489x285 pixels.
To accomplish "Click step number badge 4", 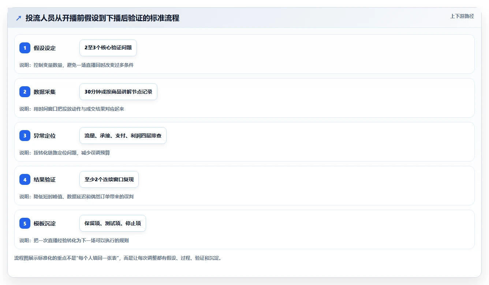I will [x=25, y=179].
